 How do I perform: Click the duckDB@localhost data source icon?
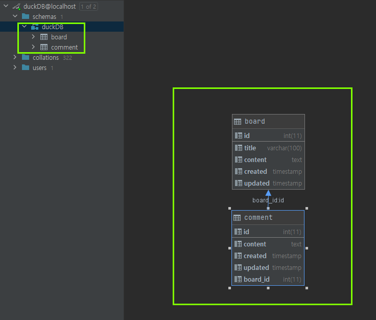pyautogui.click(x=16, y=7)
